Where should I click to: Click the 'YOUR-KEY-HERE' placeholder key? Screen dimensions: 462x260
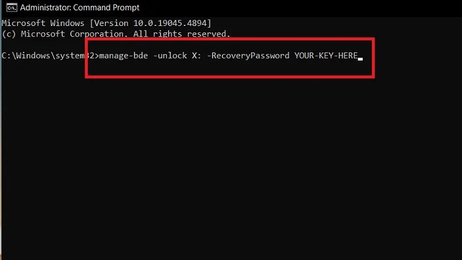click(x=326, y=55)
